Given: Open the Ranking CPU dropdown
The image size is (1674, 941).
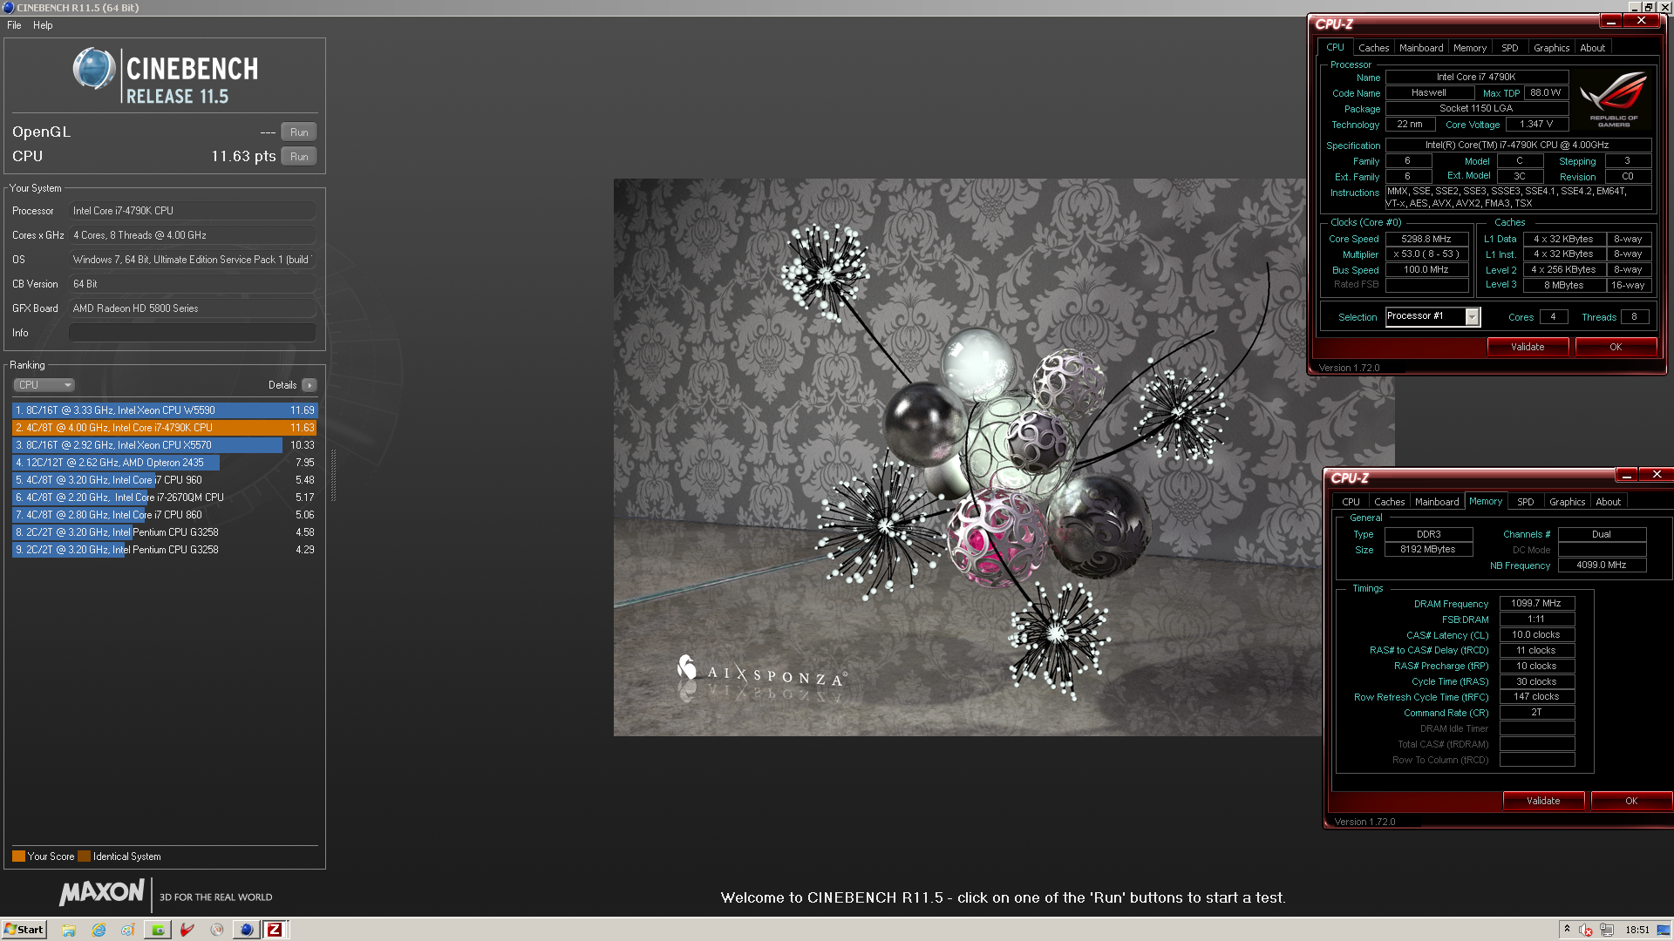Looking at the screenshot, I should click(44, 385).
